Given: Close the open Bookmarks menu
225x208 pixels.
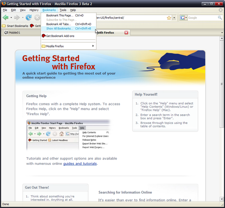Looking at the screenshot, I should click(x=49, y=10).
